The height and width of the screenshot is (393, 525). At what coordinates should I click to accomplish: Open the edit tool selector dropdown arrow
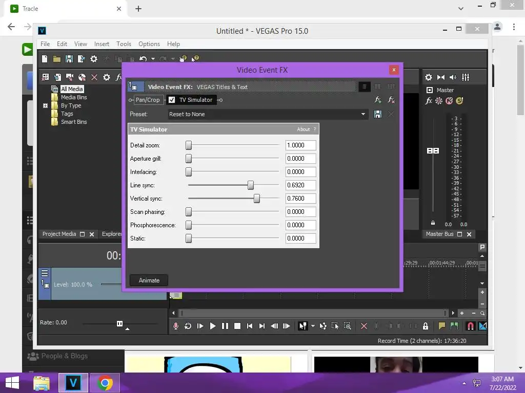(x=313, y=326)
